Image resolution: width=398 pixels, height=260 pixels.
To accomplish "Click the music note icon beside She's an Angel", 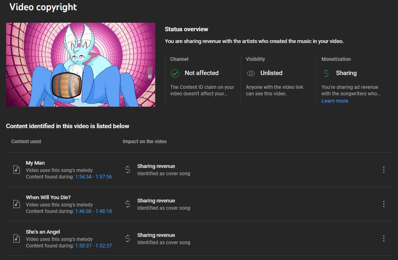I will (17, 239).
